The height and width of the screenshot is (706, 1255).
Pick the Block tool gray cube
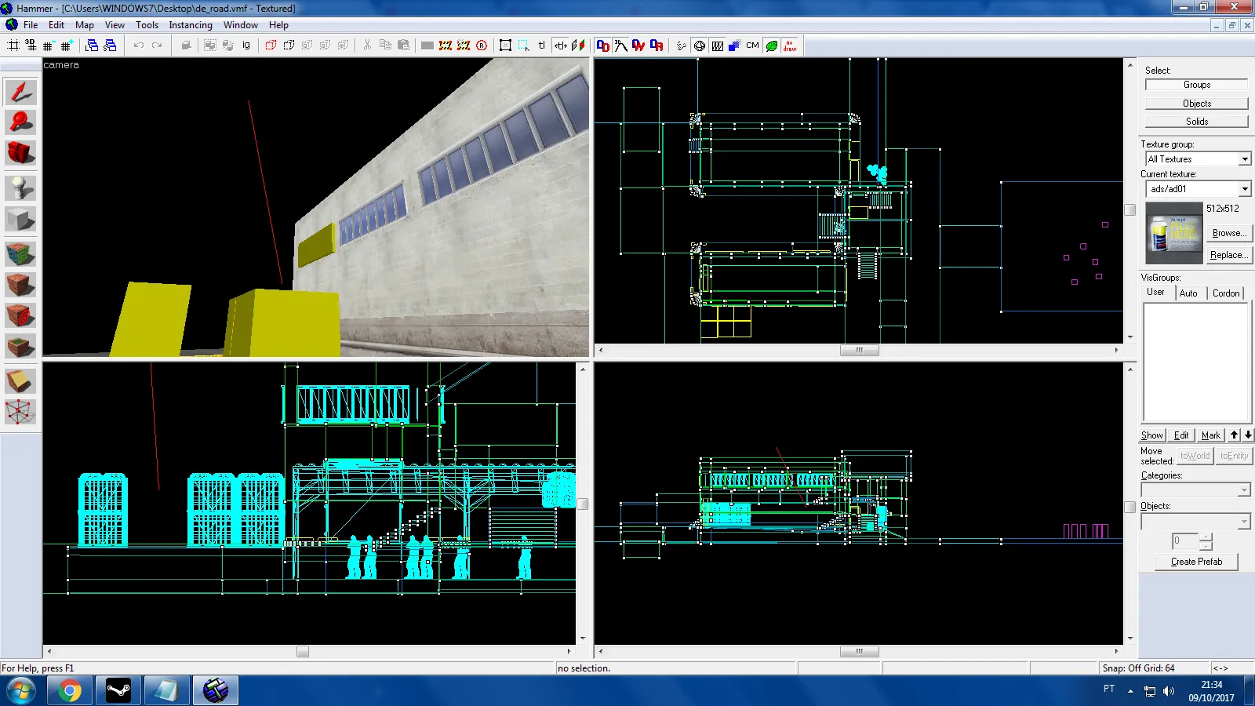pos(20,219)
